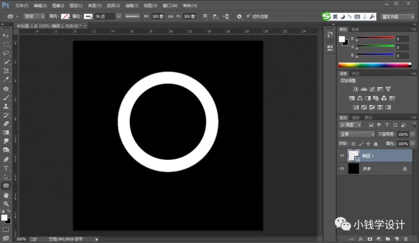The image size is (419, 243).
Task: Pick the Ellipse shape tool
Action: 6,185
